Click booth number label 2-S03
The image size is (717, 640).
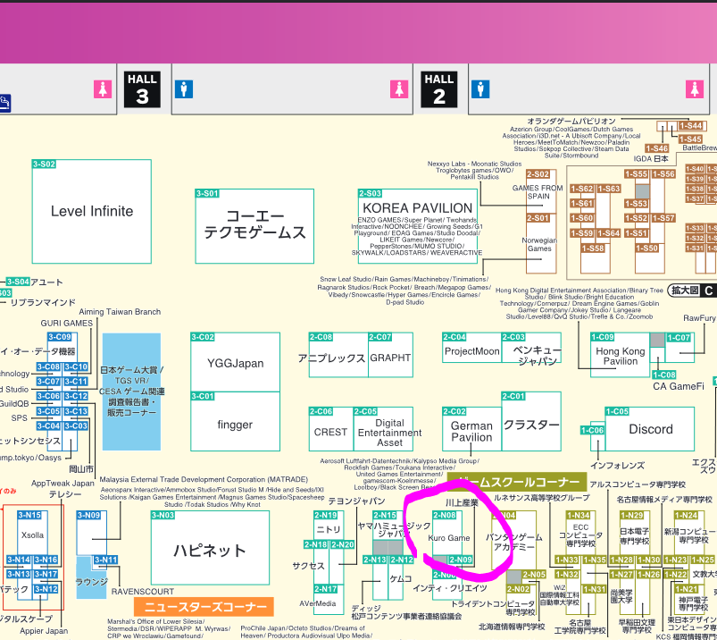[x=370, y=193]
